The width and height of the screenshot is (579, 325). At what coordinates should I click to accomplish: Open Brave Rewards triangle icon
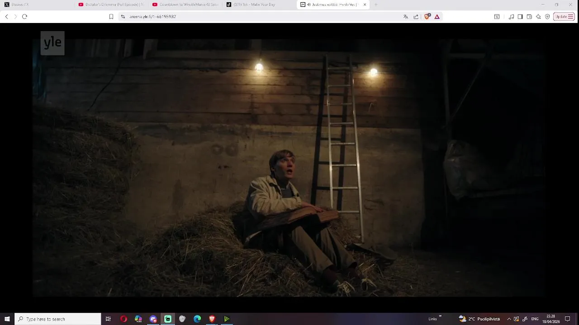437,17
